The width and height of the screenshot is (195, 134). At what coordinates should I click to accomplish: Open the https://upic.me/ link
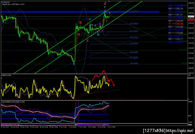pyautogui.click(x=180, y=131)
